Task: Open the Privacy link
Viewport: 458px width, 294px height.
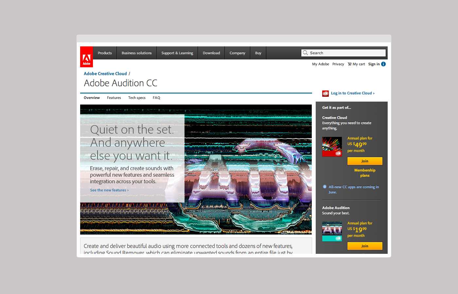Action: pyautogui.click(x=338, y=64)
